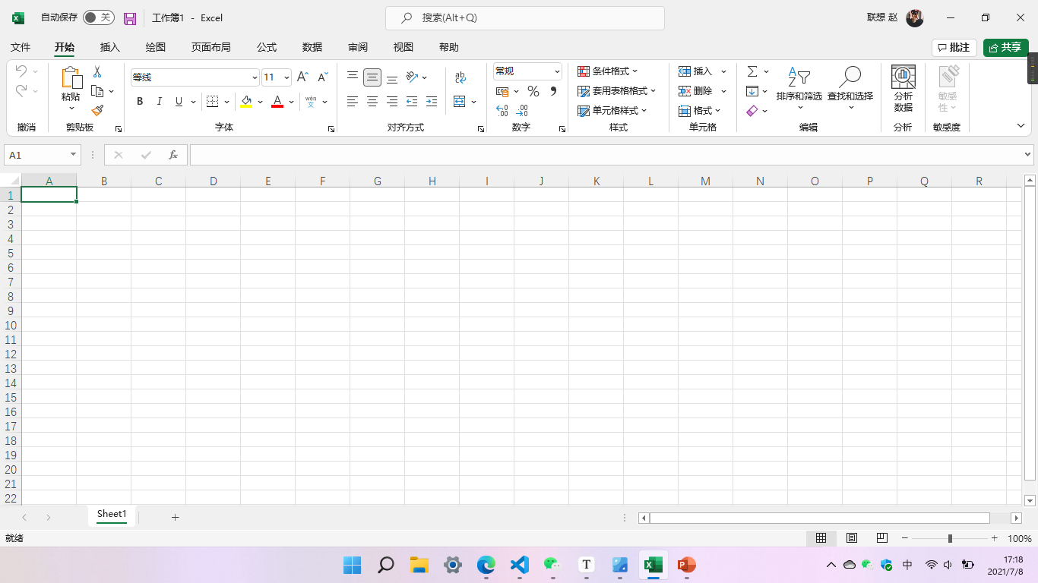Expand Conditional Formatting (条件格式) menu
Screen dimensions: 1038x583
tap(608, 71)
